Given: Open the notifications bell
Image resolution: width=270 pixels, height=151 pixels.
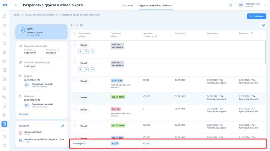Looking at the screenshot, I should pyautogui.click(x=231, y=5).
